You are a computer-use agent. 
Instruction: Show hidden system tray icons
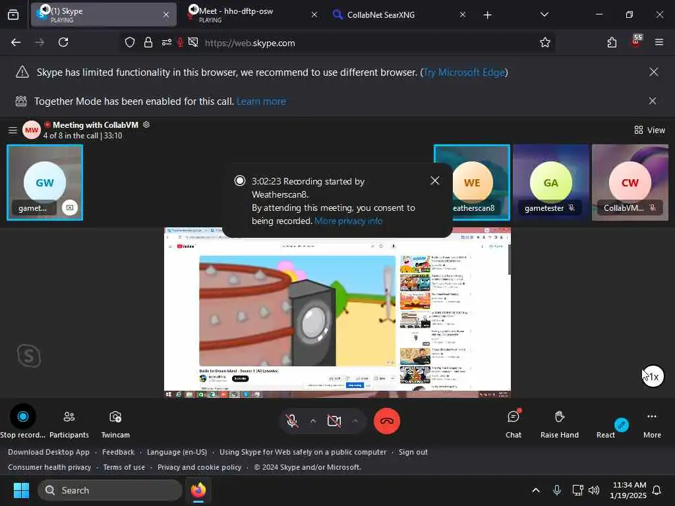pyautogui.click(x=535, y=490)
